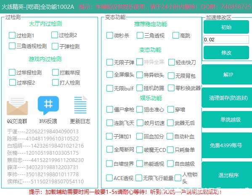
Task: Toggle the 破魔无CD checkbox
Action: coord(140,150)
